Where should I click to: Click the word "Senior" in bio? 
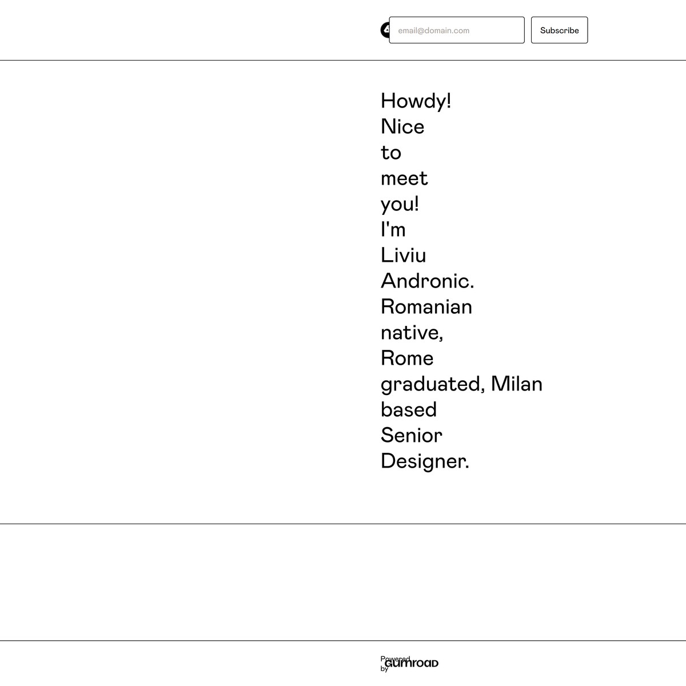click(411, 436)
